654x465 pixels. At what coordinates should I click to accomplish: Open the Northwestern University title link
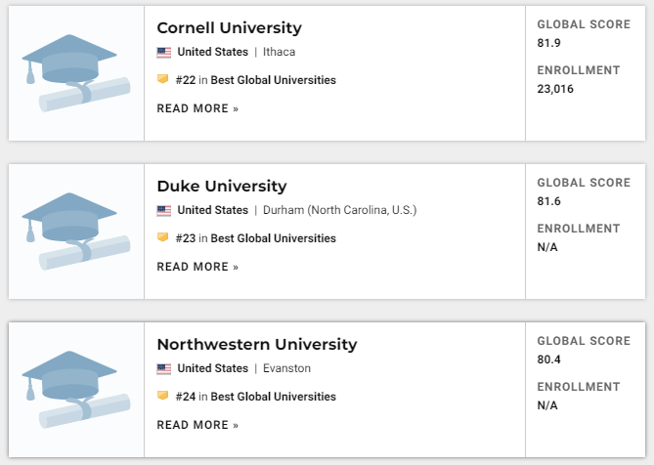pyautogui.click(x=257, y=345)
